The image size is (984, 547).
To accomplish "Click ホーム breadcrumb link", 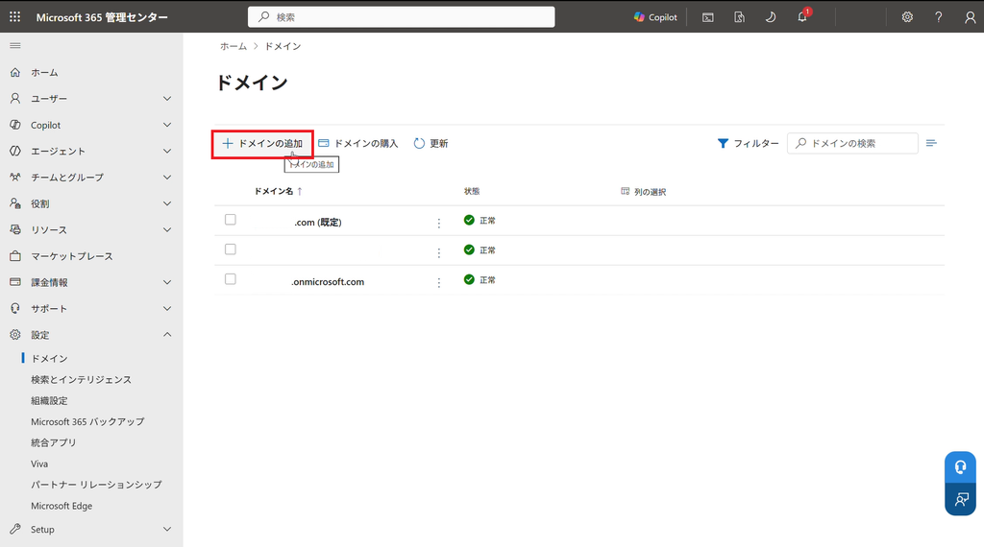I will 234,46.
